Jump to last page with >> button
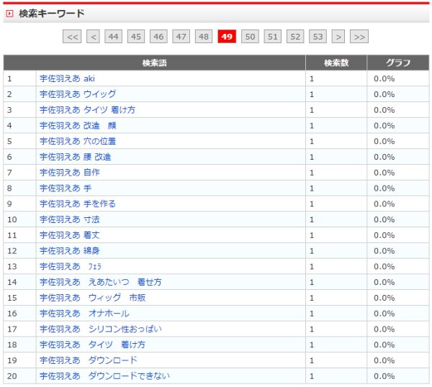432x387 pixels. coord(359,37)
